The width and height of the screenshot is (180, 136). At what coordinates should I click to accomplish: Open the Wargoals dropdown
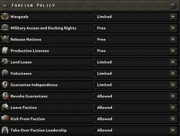click(173, 17)
